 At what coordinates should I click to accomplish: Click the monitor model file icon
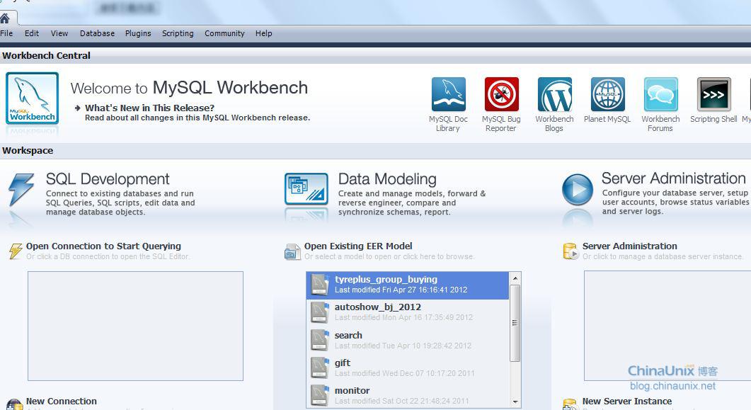click(319, 396)
